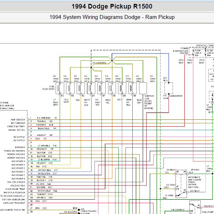Click the ignition coil box symbol
Viewport: 214px width, 214px height.
143,88
